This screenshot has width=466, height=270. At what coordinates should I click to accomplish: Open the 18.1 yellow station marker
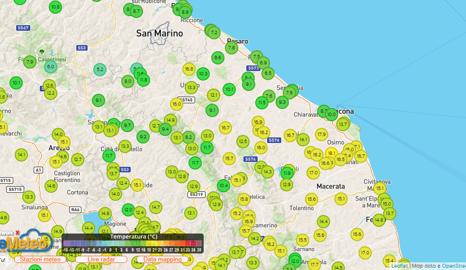[x=331, y=153]
